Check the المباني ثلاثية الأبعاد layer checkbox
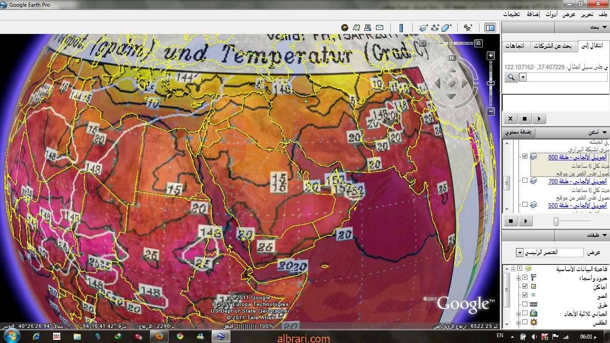This screenshot has width=610, height=343. pos(525,313)
